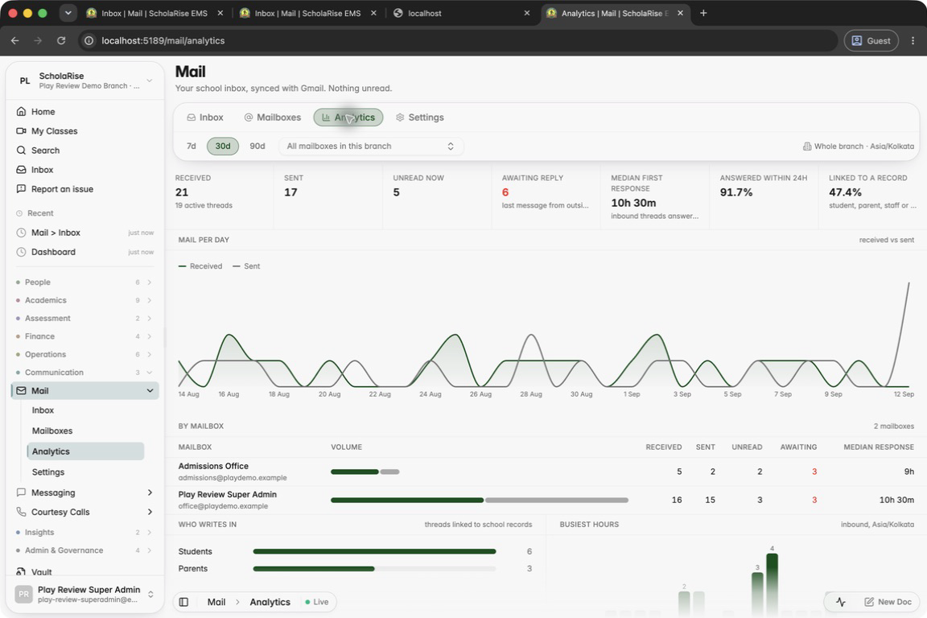The width and height of the screenshot is (927, 618).
Task: Select 7d time range
Action: 191,146
